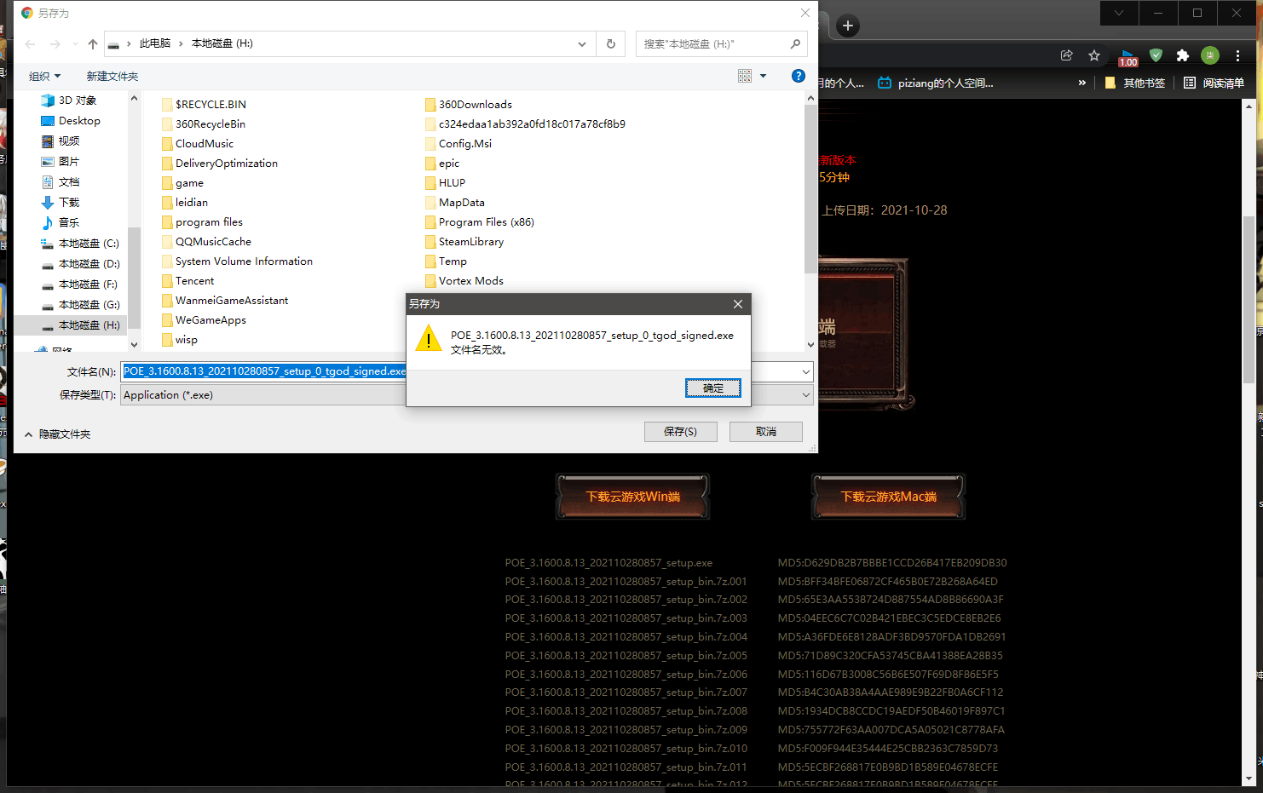Viewport: 1263px width, 793px height.
Task: Select the Config.Msi folder
Action: (458, 144)
